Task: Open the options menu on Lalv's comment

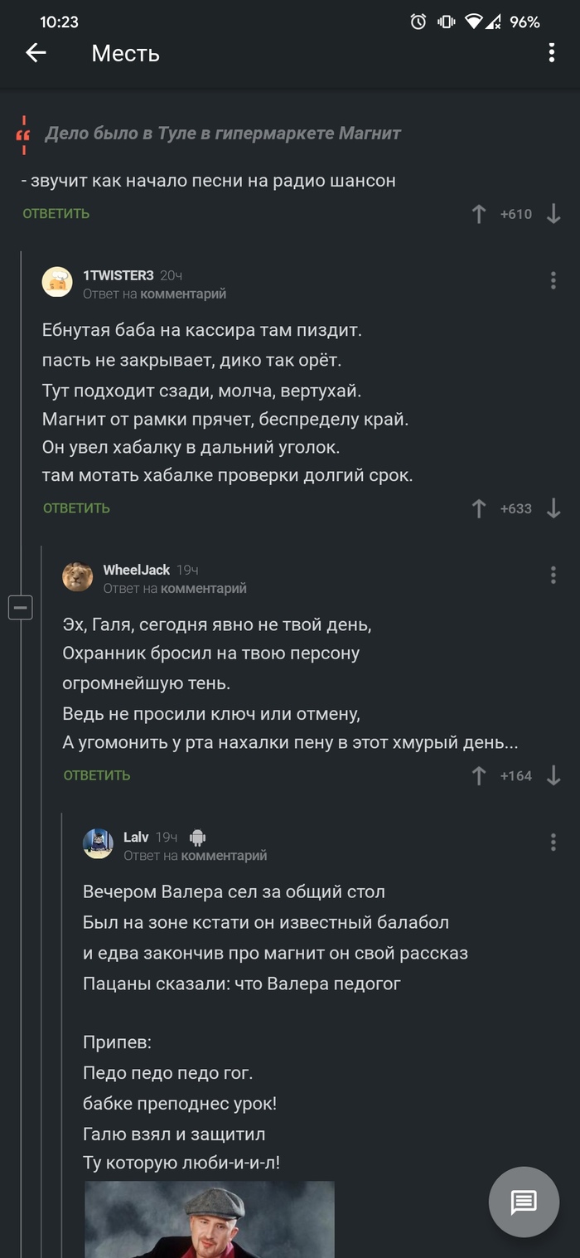Action: pos(553,843)
